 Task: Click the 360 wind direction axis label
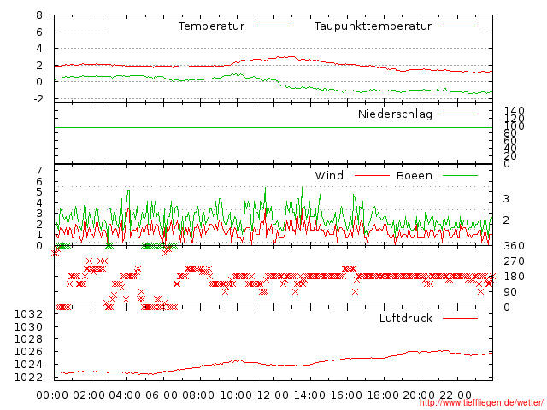(x=514, y=247)
